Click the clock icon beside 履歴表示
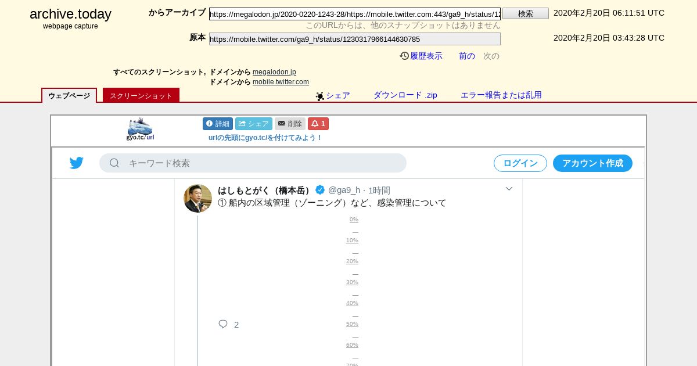697x366 pixels. click(x=404, y=56)
